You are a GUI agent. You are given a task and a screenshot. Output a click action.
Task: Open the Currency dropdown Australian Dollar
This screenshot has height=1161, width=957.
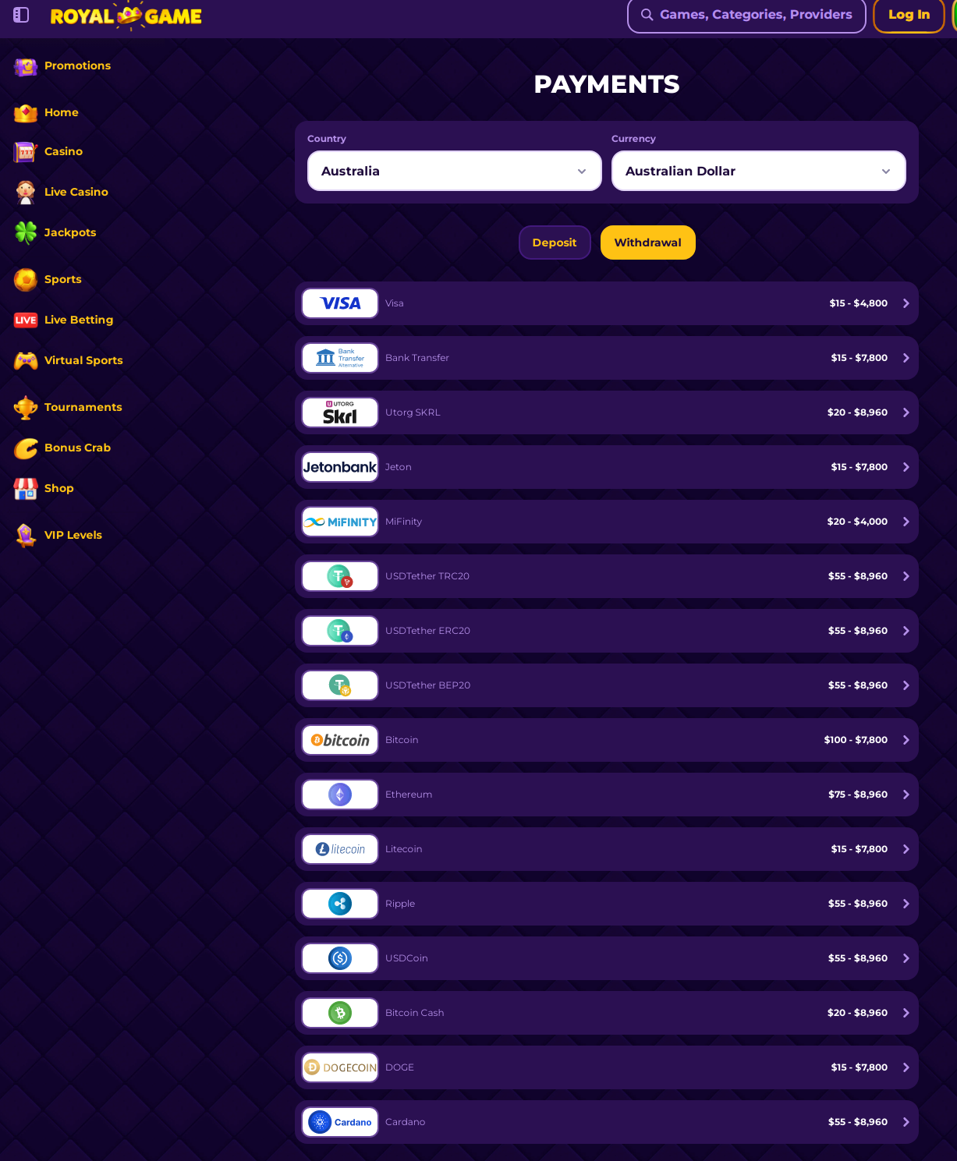click(x=758, y=171)
